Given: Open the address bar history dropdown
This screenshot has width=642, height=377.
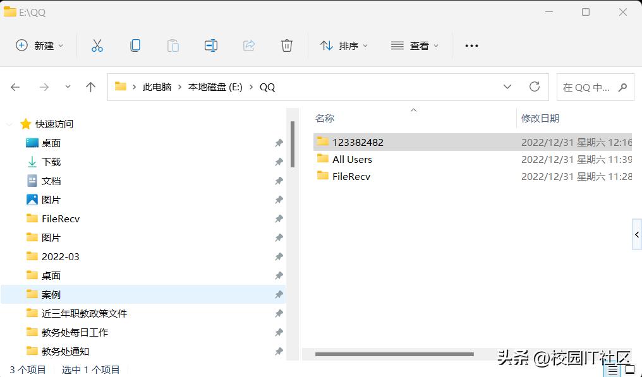Looking at the screenshot, I should (x=507, y=87).
